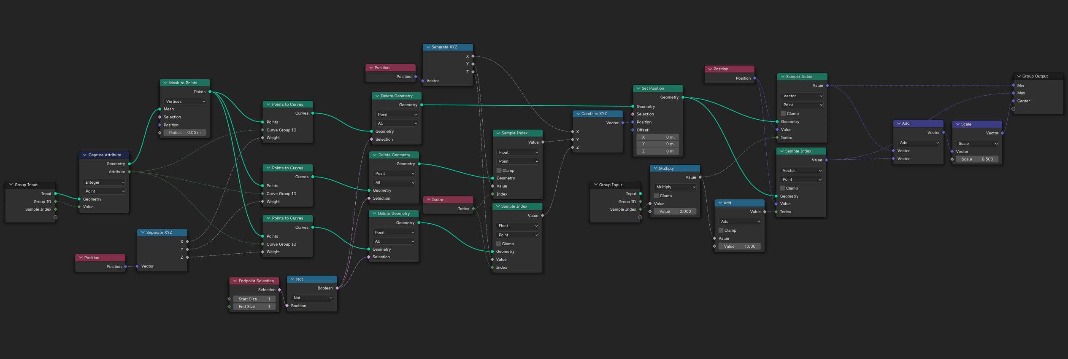Viewport: 1068px width, 359px height.
Task: Click the 'Offset:' label in Set Position
Action: tap(643, 130)
